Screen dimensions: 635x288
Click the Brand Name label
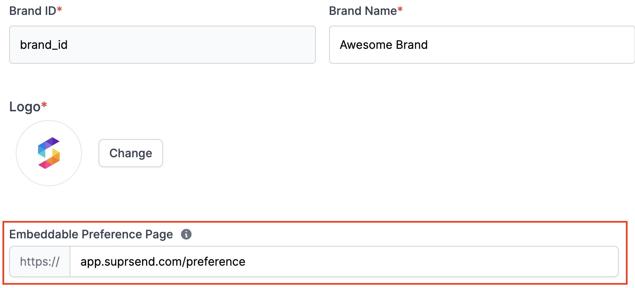point(363,11)
